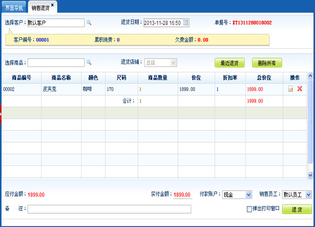Click the 最近退货 button

coord(230,63)
